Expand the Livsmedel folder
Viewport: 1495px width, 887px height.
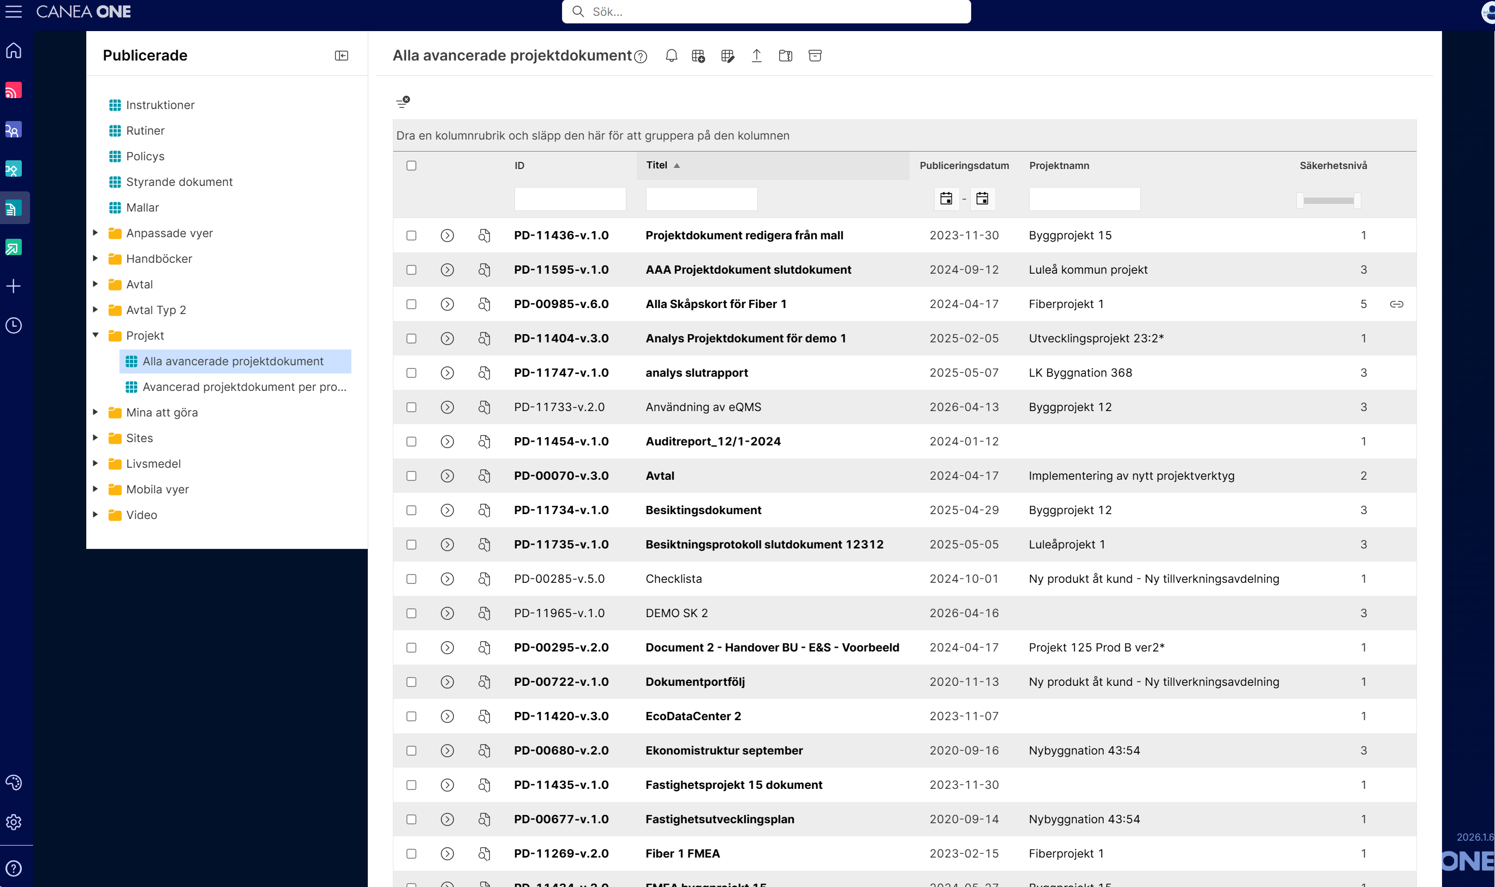95,463
